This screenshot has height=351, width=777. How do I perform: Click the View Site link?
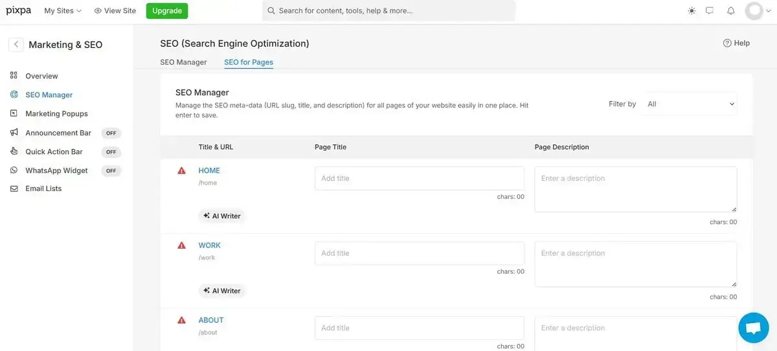click(x=115, y=11)
